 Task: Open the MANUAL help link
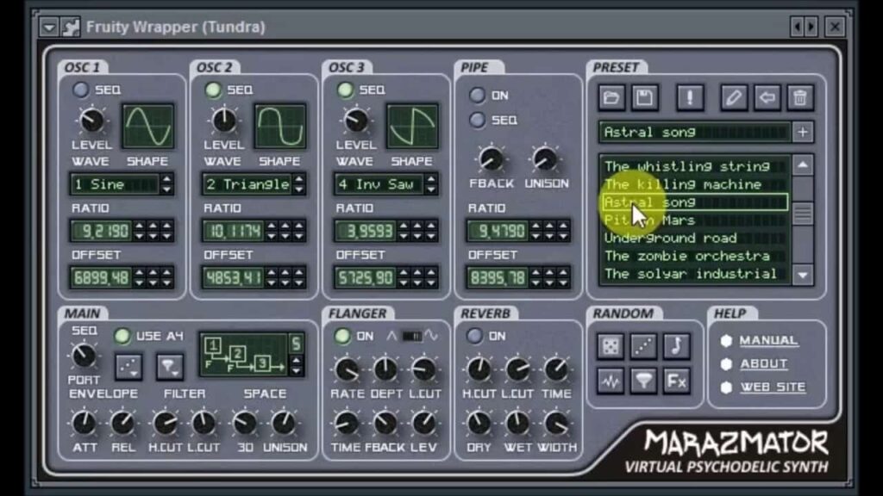767,341
